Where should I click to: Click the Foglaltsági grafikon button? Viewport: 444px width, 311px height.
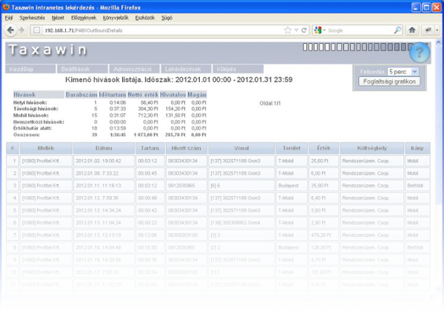click(x=389, y=81)
